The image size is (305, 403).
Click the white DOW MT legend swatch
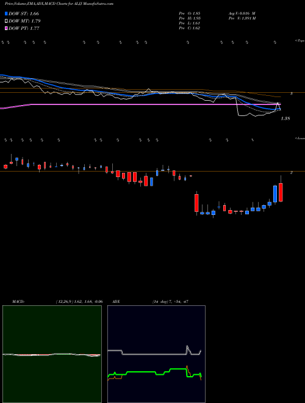click(7, 21)
